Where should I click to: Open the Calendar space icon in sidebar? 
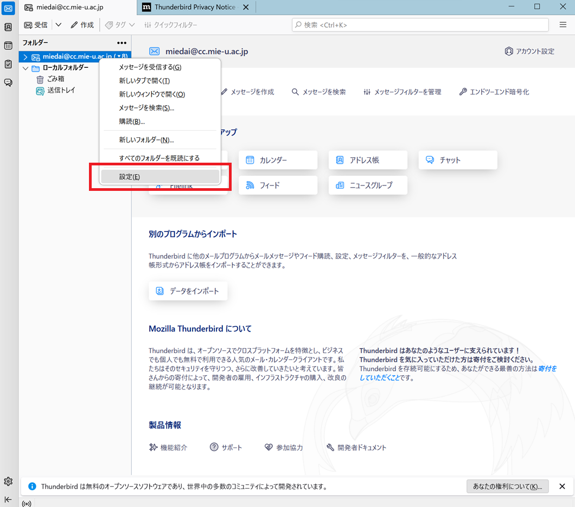(8, 46)
